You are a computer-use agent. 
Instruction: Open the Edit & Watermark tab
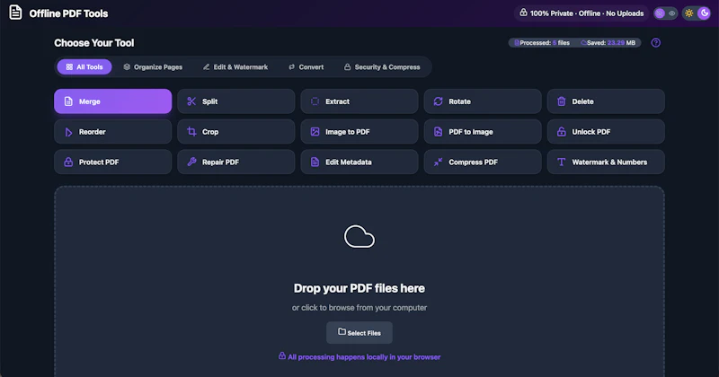coord(235,67)
